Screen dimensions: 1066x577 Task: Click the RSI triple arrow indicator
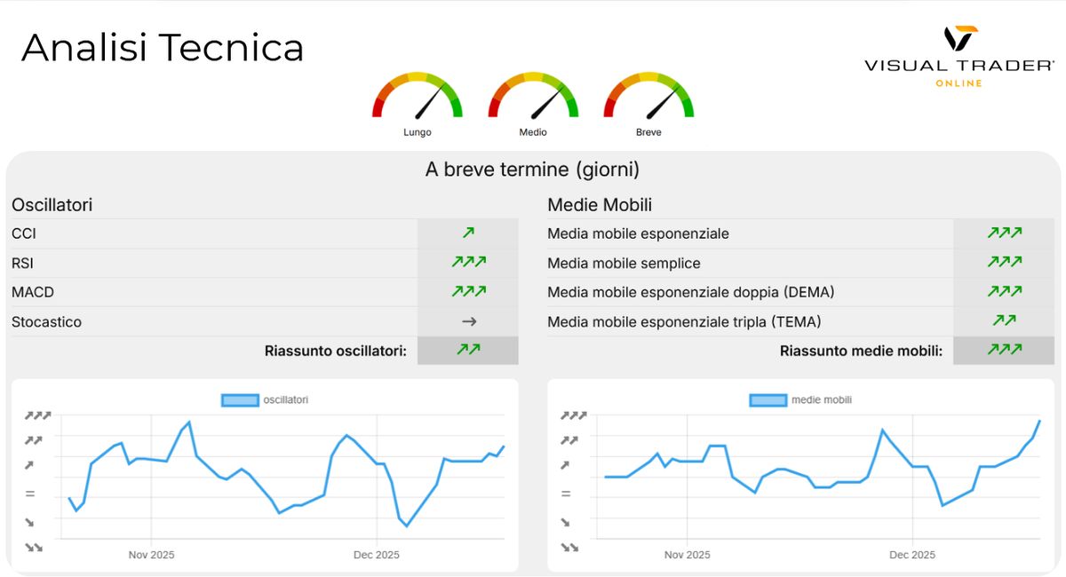[x=468, y=262]
